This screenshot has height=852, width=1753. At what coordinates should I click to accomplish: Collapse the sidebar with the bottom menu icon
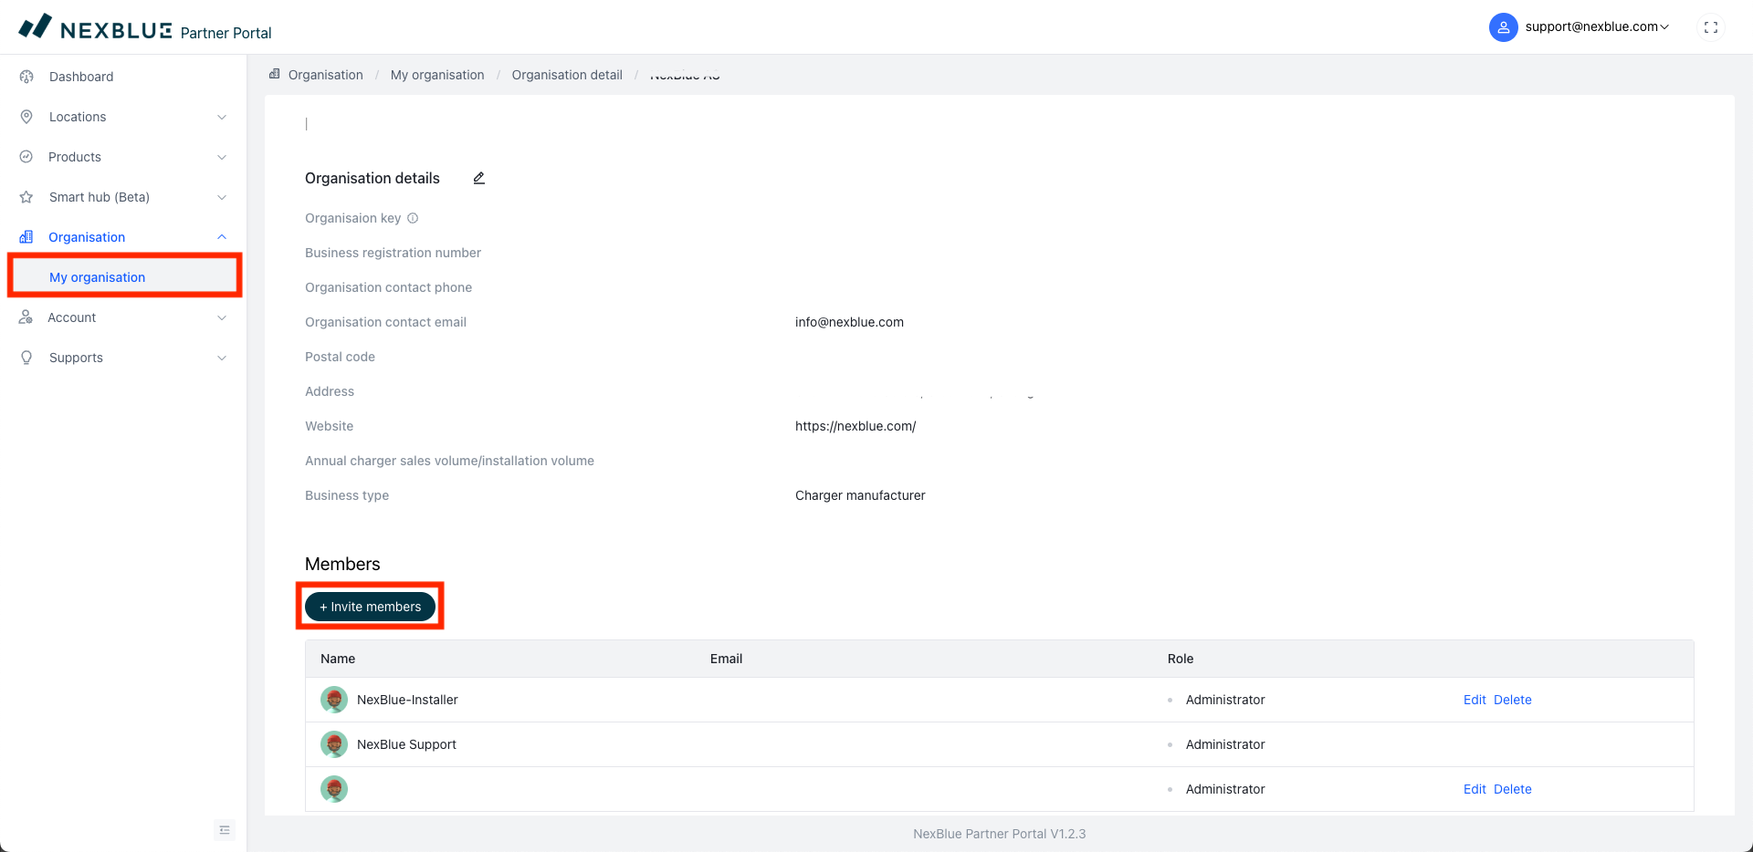pos(224,830)
